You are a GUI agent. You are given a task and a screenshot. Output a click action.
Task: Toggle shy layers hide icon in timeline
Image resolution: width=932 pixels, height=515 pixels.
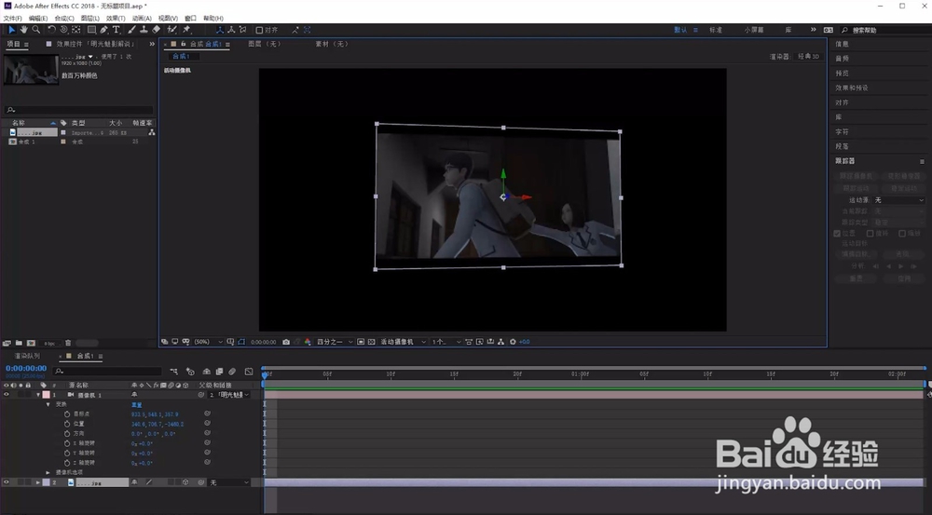point(206,372)
